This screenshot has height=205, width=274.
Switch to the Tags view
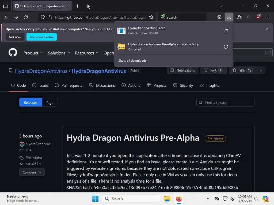coord(50,102)
